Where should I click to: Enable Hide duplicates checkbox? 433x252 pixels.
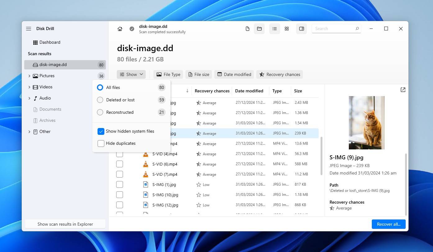101,144
